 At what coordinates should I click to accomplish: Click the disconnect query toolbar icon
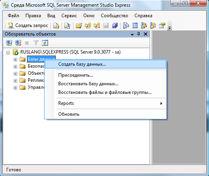tap(97, 25)
